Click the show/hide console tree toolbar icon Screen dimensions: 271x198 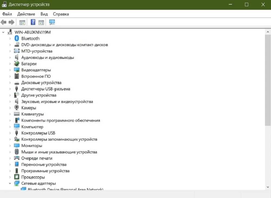coord(22,22)
